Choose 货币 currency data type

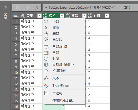click(64, 27)
